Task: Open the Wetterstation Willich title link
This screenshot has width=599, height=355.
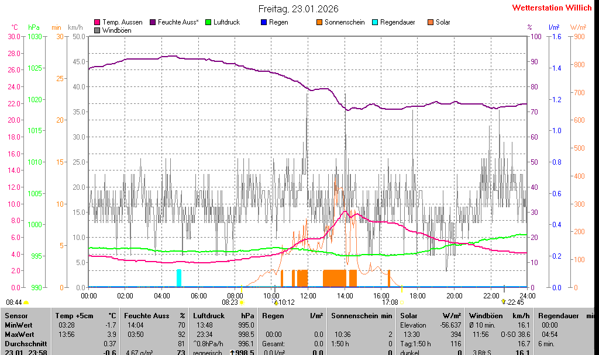Action: click(x=552, y=8)
